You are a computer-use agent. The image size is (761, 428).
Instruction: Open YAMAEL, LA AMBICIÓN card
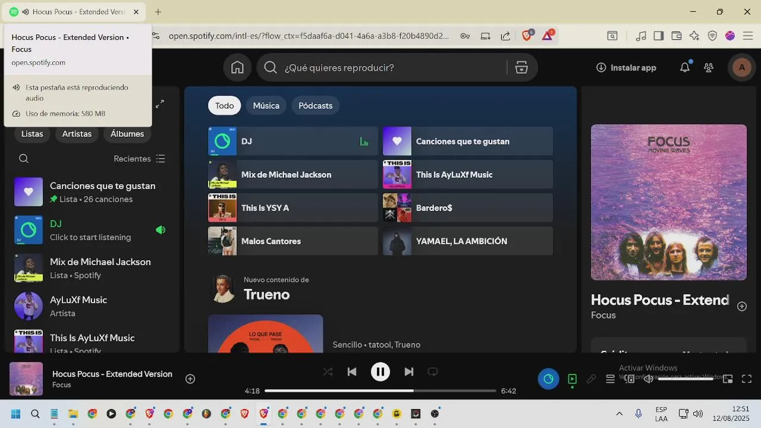467,241
